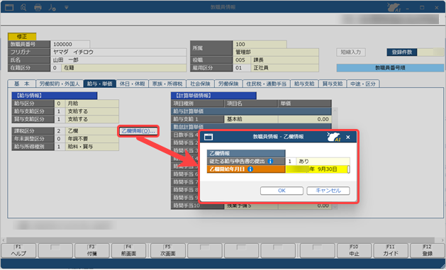Click the 時間手当10 row label

tap(198, 206)
